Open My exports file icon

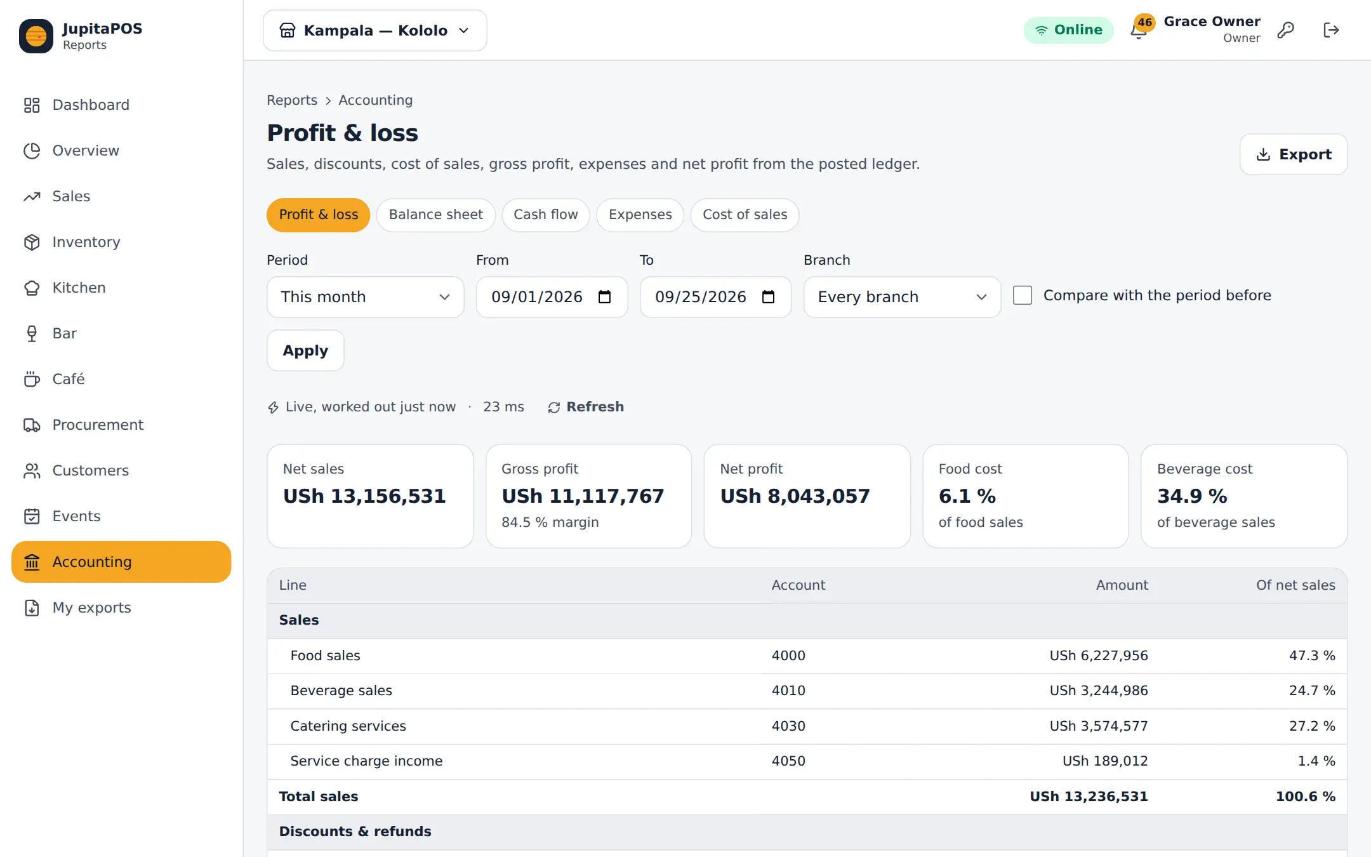(32, 608)
